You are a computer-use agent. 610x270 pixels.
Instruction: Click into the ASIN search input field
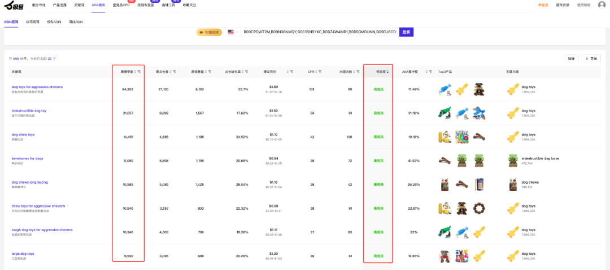(x=319, y=32)
